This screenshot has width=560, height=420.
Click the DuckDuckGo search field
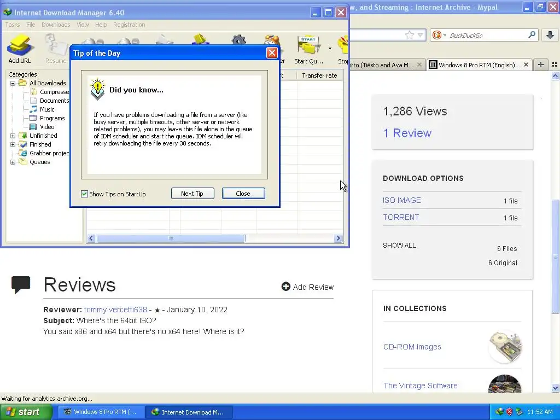pos(487,36)
